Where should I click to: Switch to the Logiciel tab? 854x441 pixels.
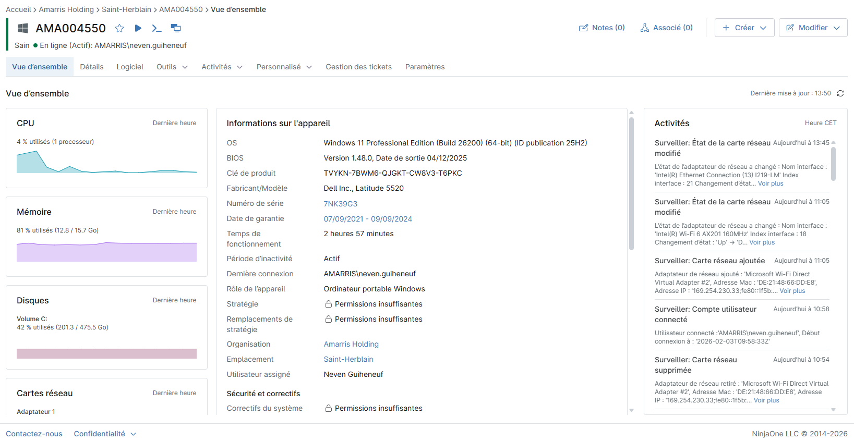130,67
